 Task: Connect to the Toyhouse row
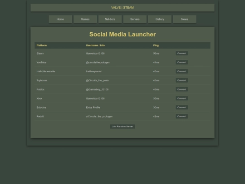[182, 80]
